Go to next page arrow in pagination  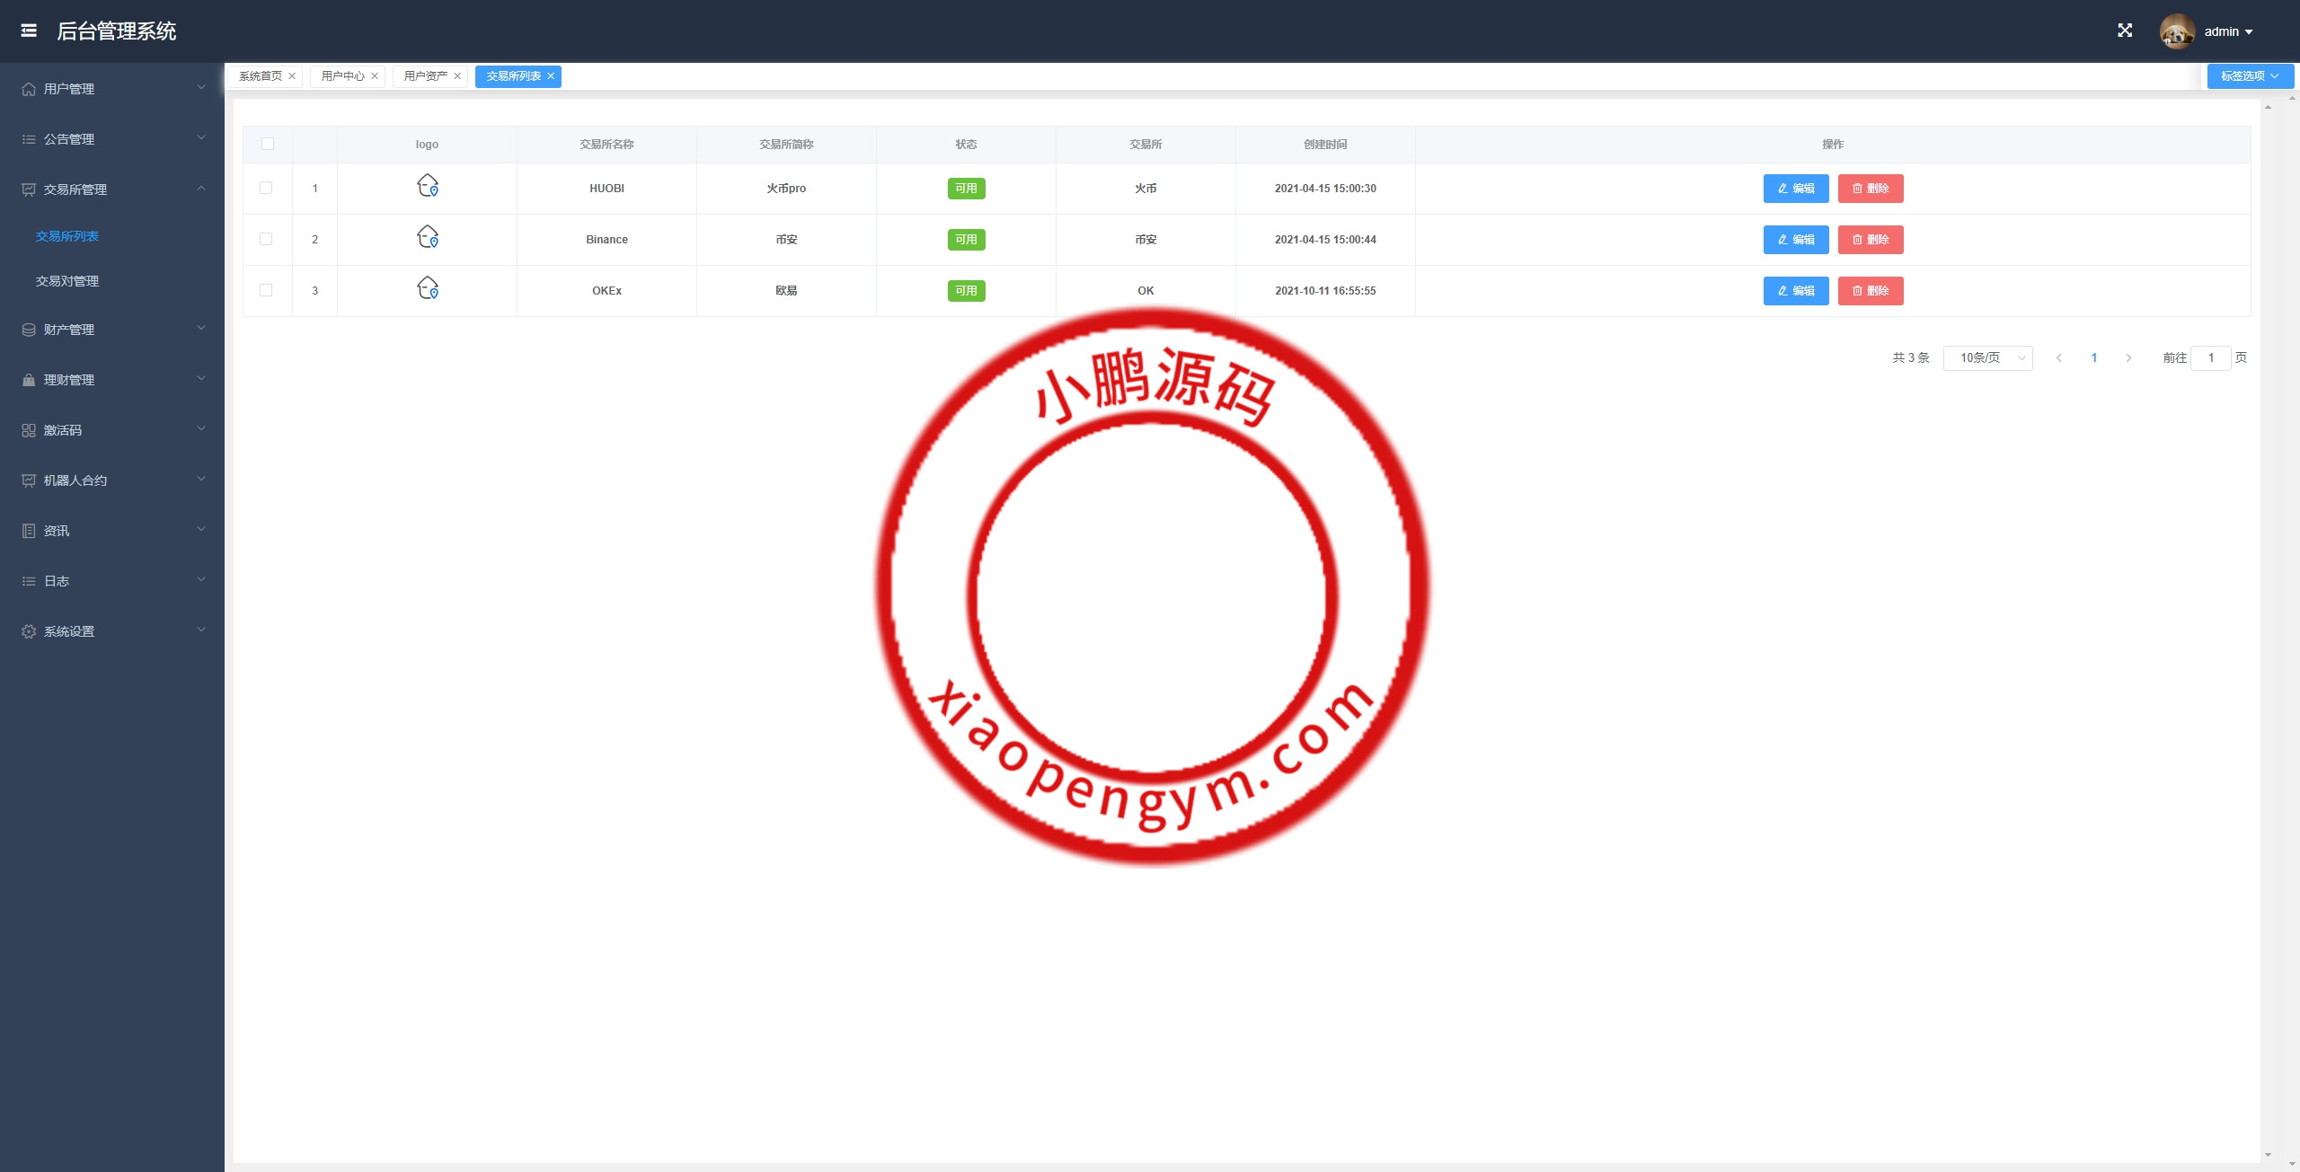tap(2128, 358)
